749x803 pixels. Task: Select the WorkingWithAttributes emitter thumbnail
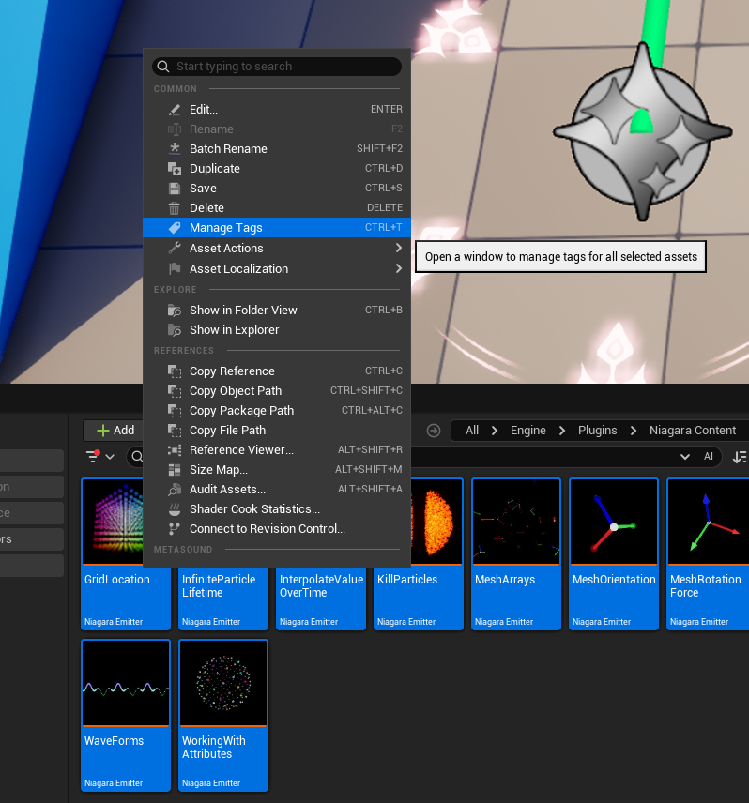click(223, 683)
